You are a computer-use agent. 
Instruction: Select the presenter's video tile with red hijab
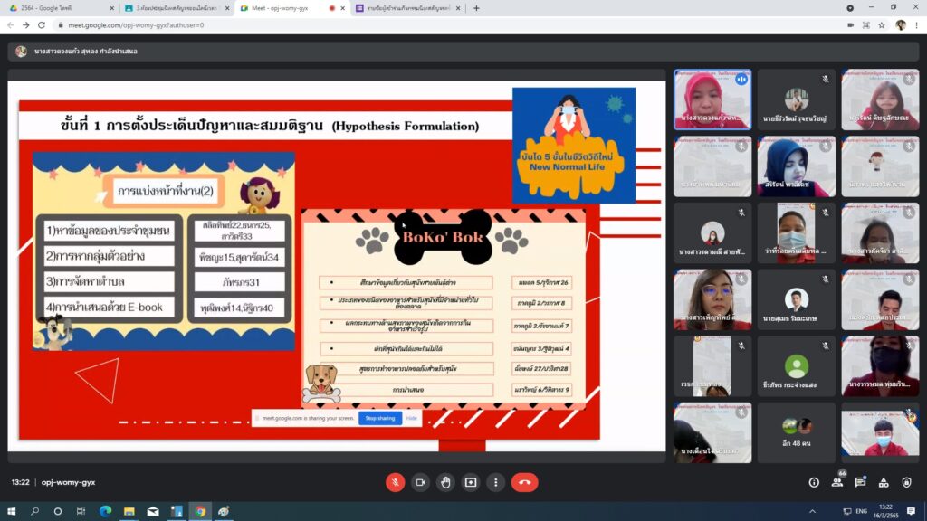coord(712,99)
